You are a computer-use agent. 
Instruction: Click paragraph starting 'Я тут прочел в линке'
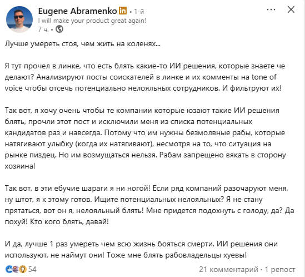click(145, 77)
